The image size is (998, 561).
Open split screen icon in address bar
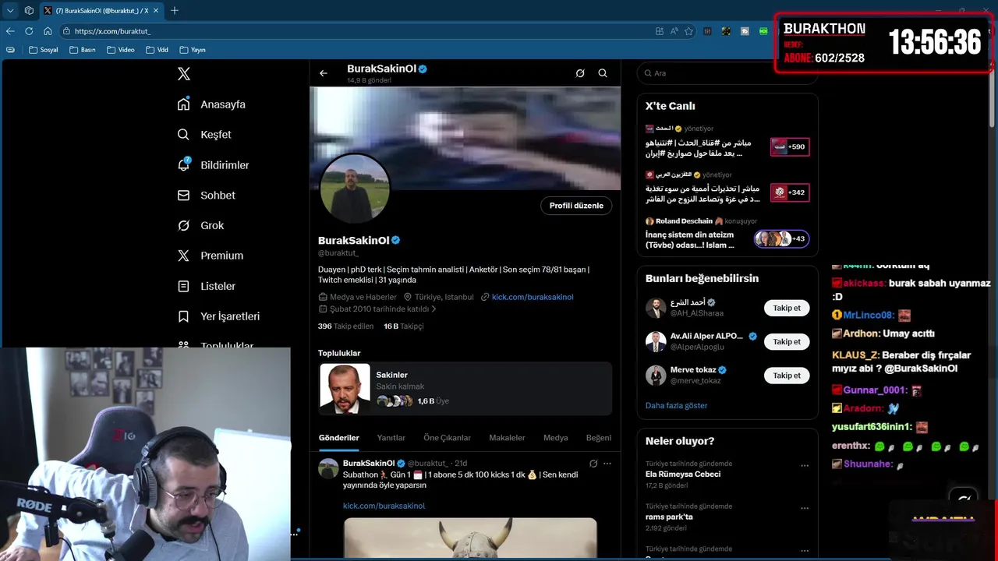(x=660, y=31)
